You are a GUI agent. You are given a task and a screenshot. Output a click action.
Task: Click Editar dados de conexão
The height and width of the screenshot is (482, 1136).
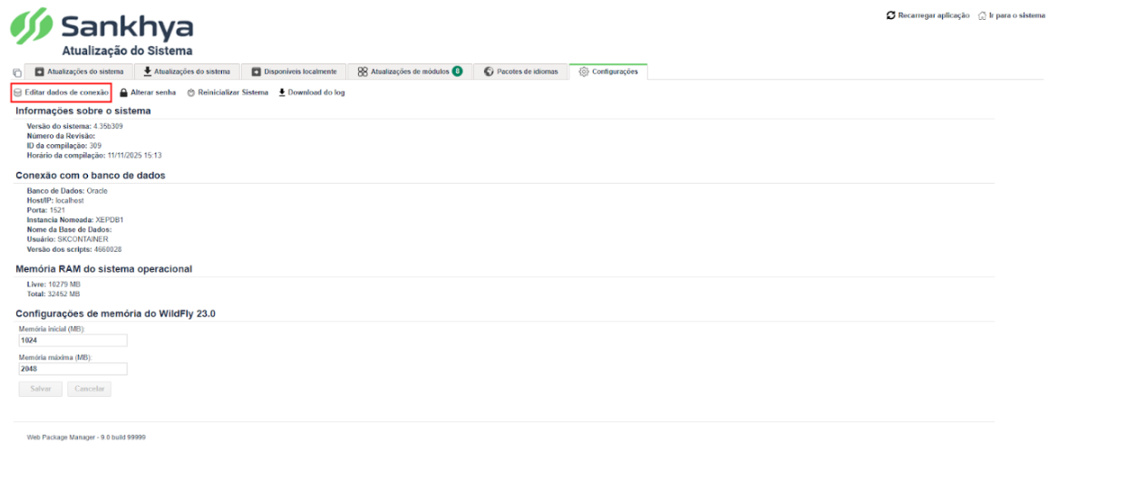point(61,92)
